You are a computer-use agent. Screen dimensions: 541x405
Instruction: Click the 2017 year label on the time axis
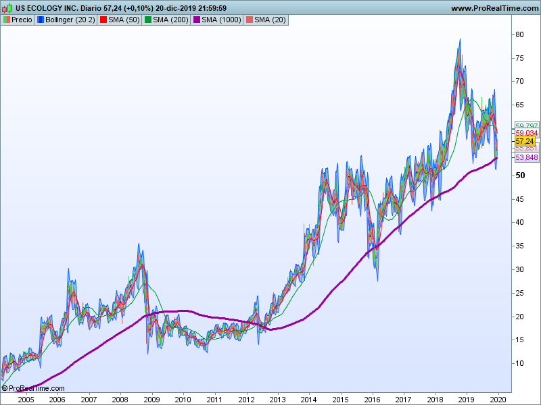click(x=403, y=400)
